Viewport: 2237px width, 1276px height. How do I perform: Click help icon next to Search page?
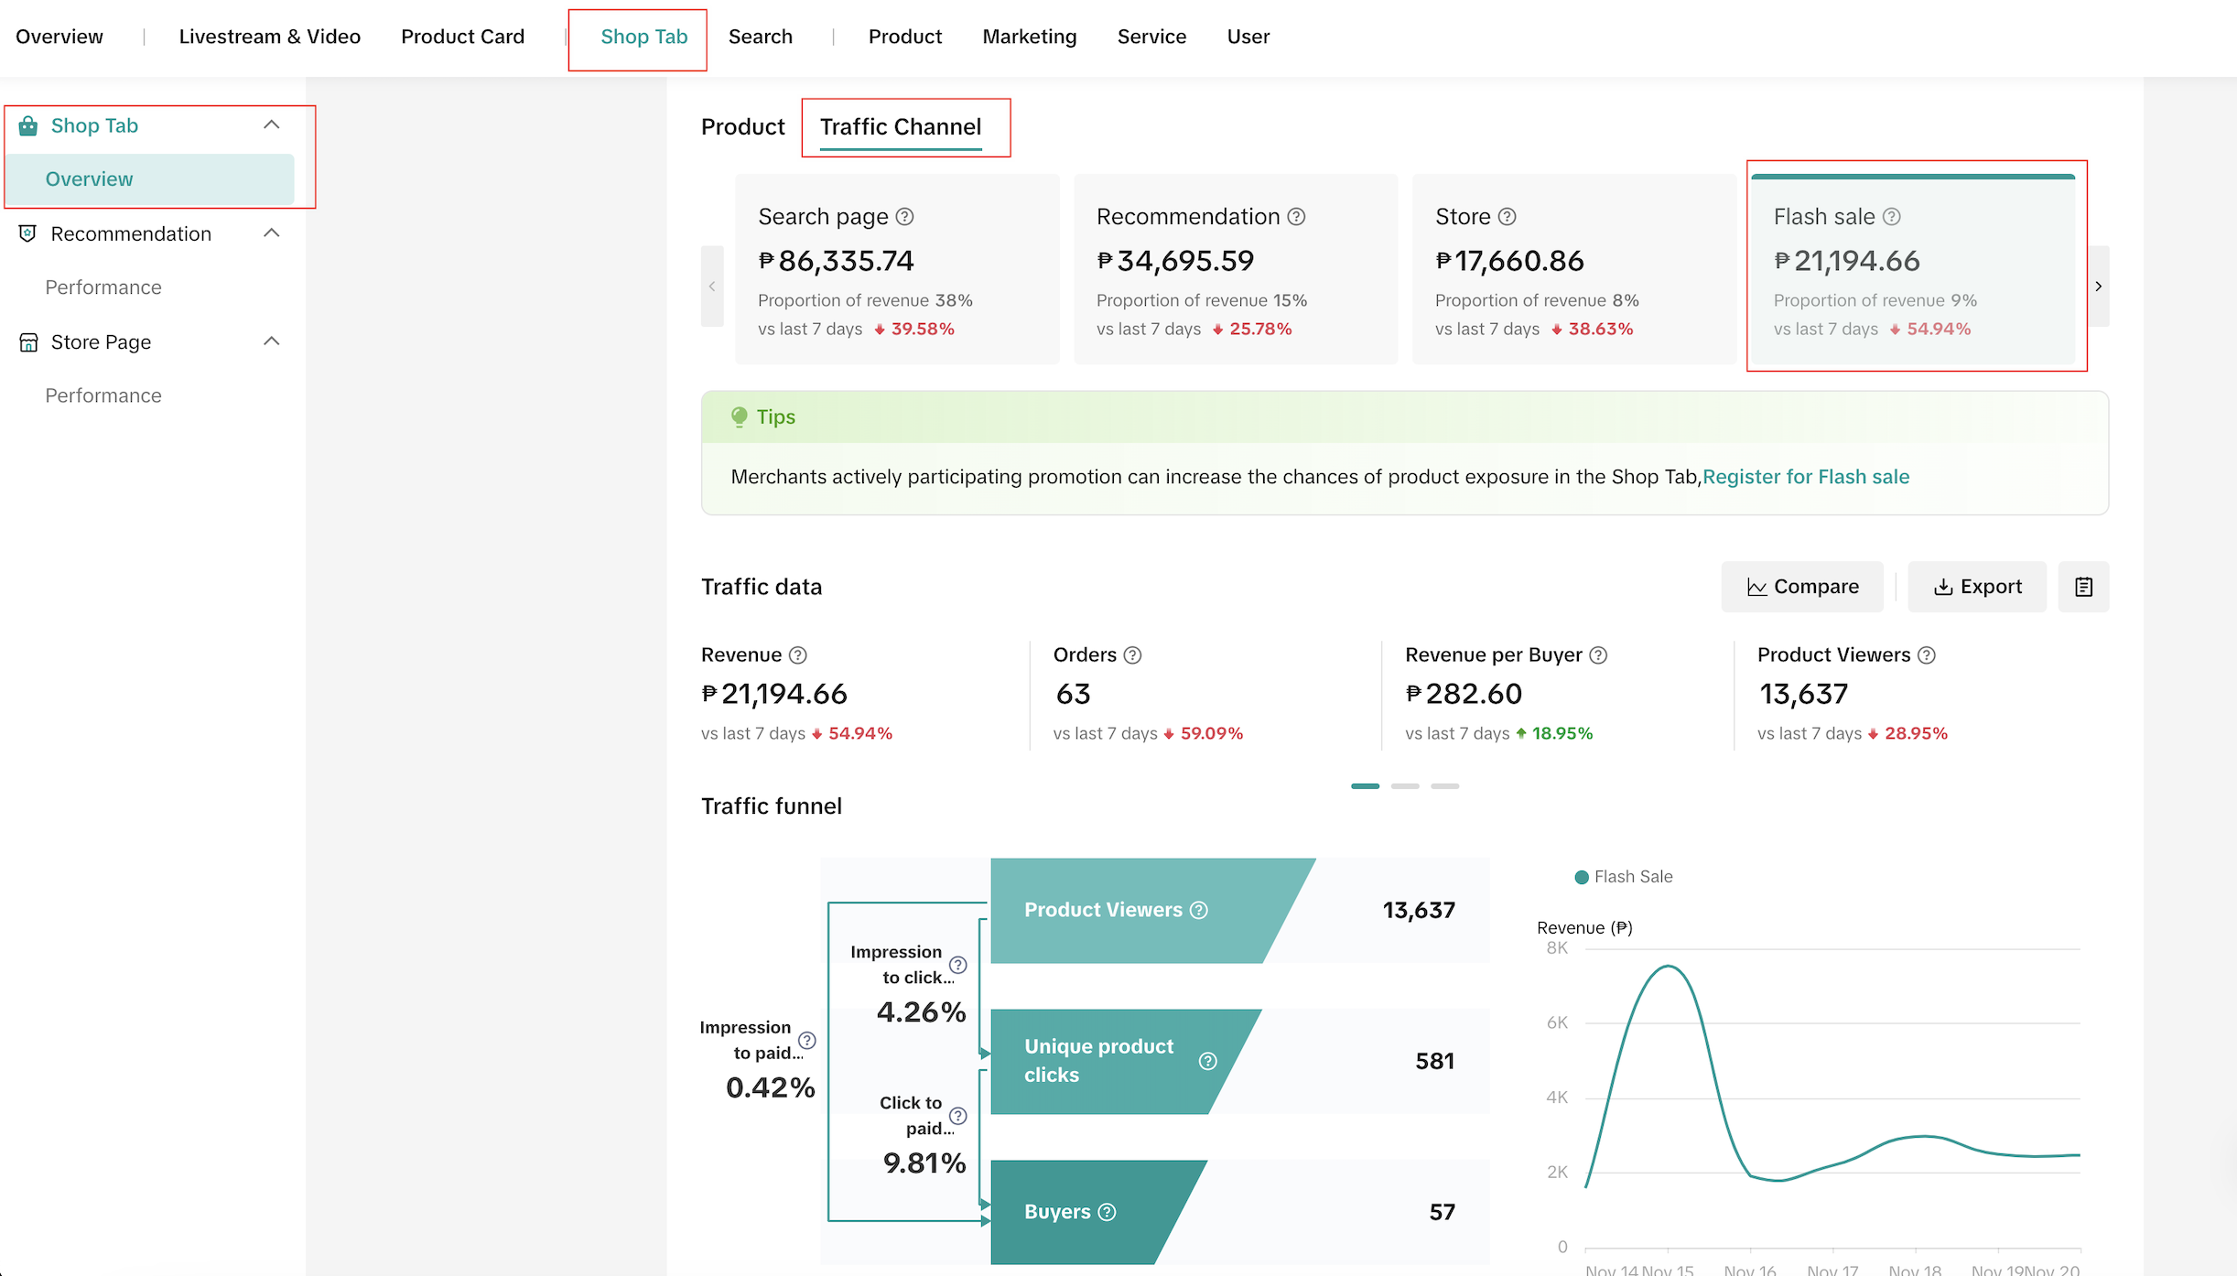(x=904, y=217)
